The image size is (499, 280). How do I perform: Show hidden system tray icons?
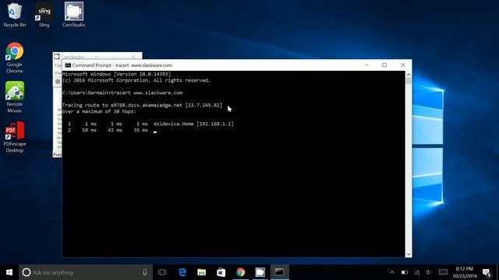click(x=391, y=272)
